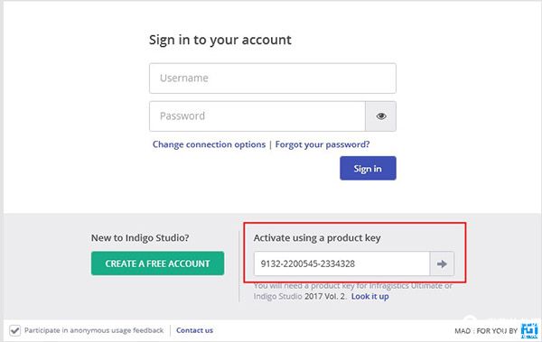Click the Activate using a product key label
Screen dimensions: 542x342
(x=317, y=237)
